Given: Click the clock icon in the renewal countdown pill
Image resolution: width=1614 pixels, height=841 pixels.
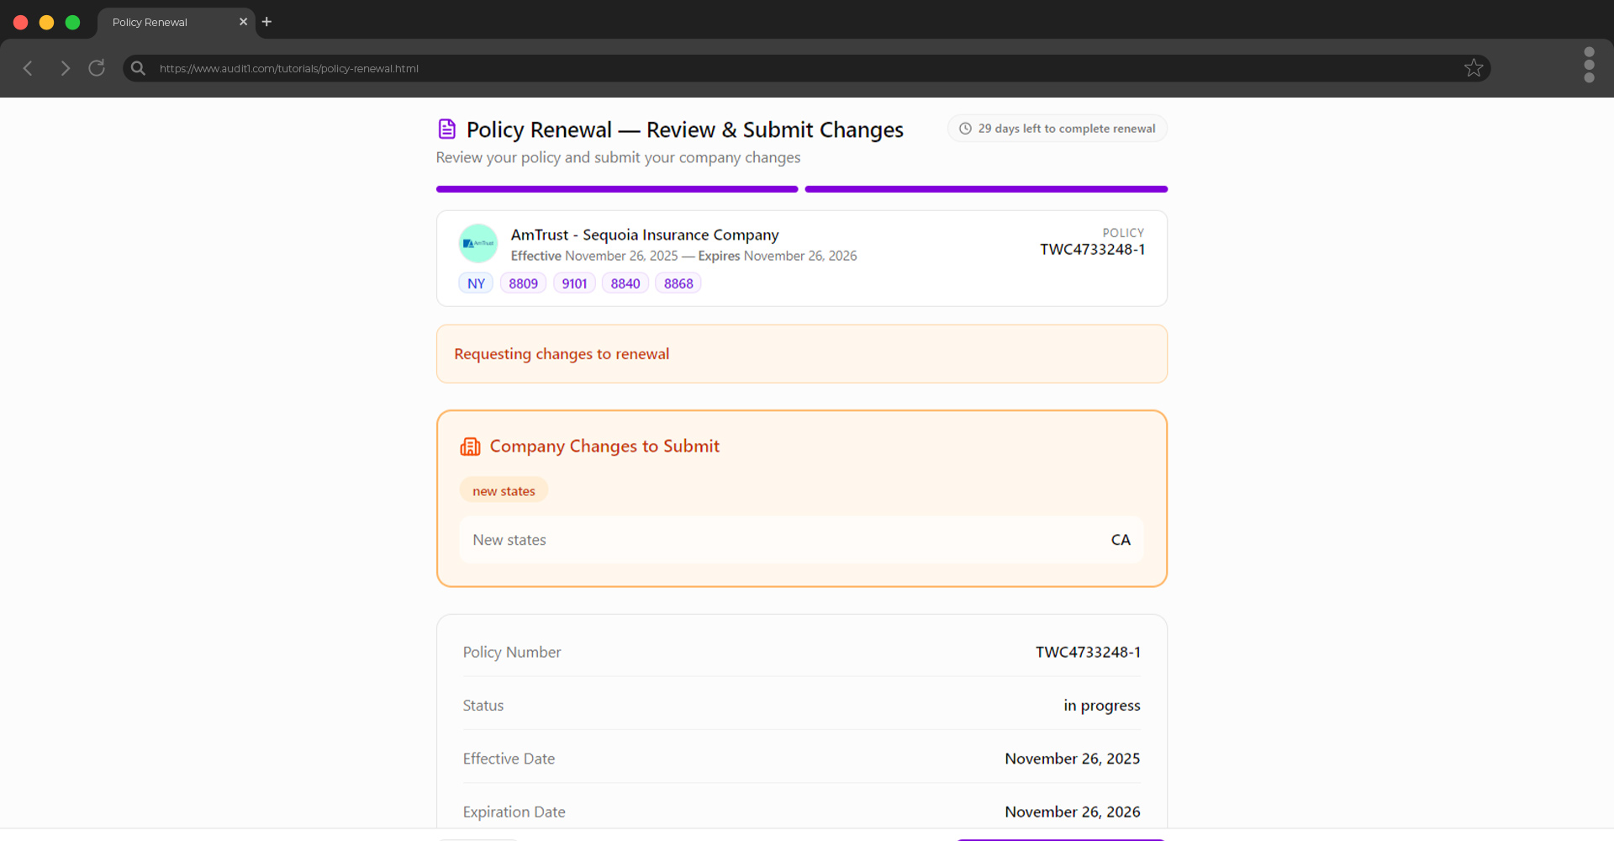Looking at the screenshot, I should [x=964, y=128].
